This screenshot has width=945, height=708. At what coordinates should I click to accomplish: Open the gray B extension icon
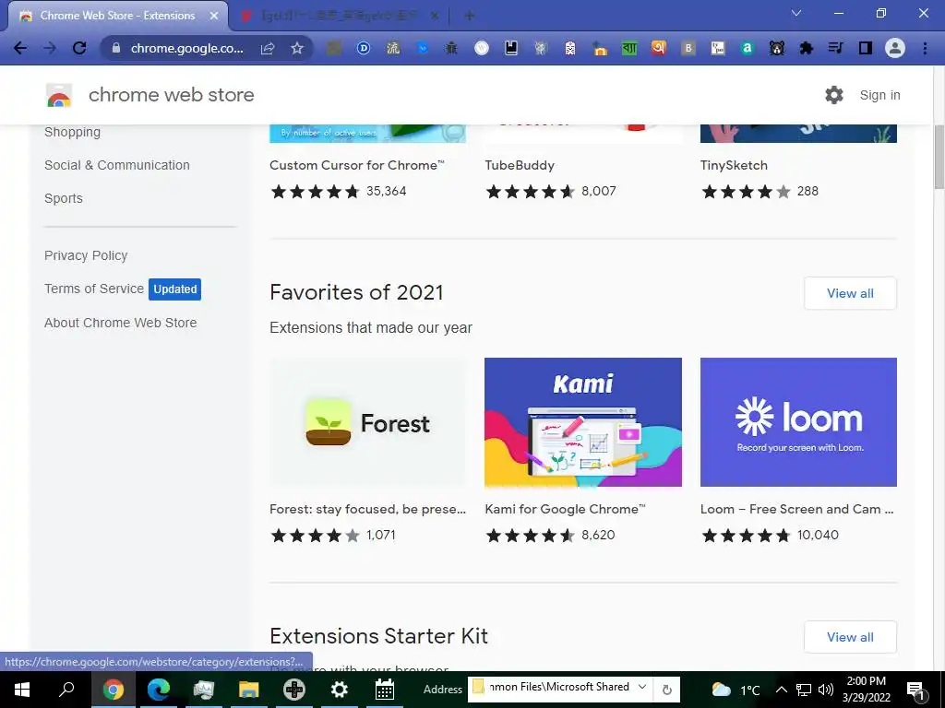(x=688, y=48)
